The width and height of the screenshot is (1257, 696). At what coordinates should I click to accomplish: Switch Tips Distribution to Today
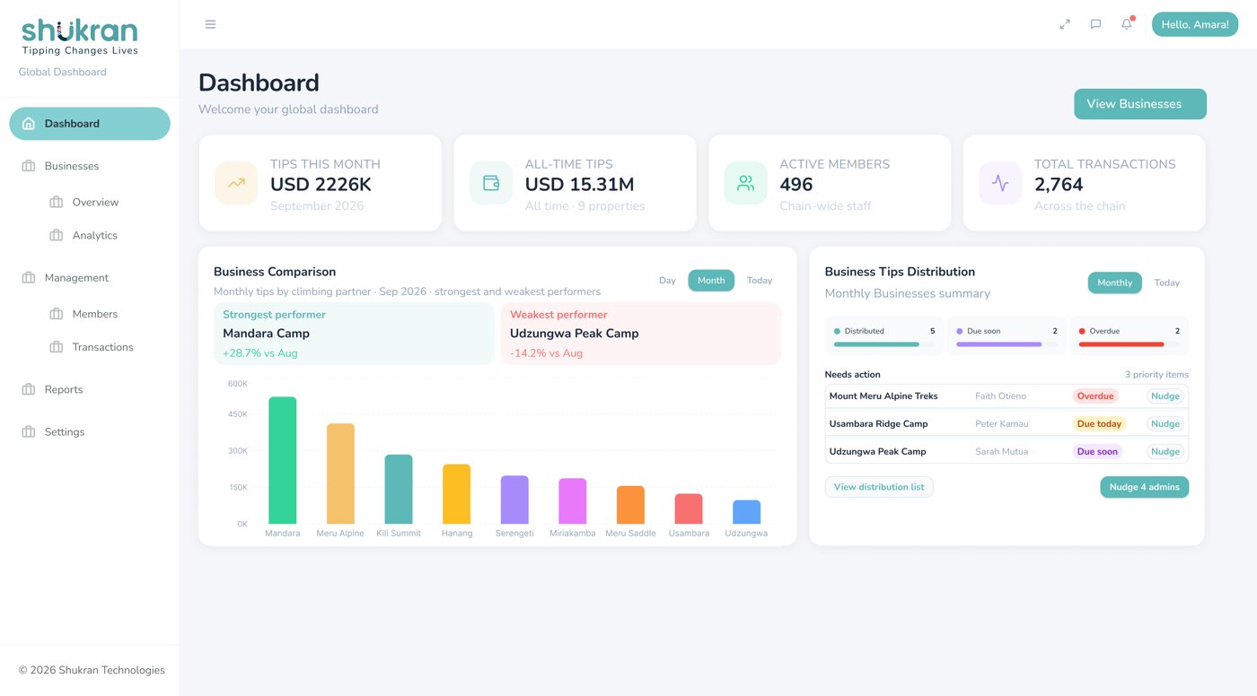coord(1167,283)
